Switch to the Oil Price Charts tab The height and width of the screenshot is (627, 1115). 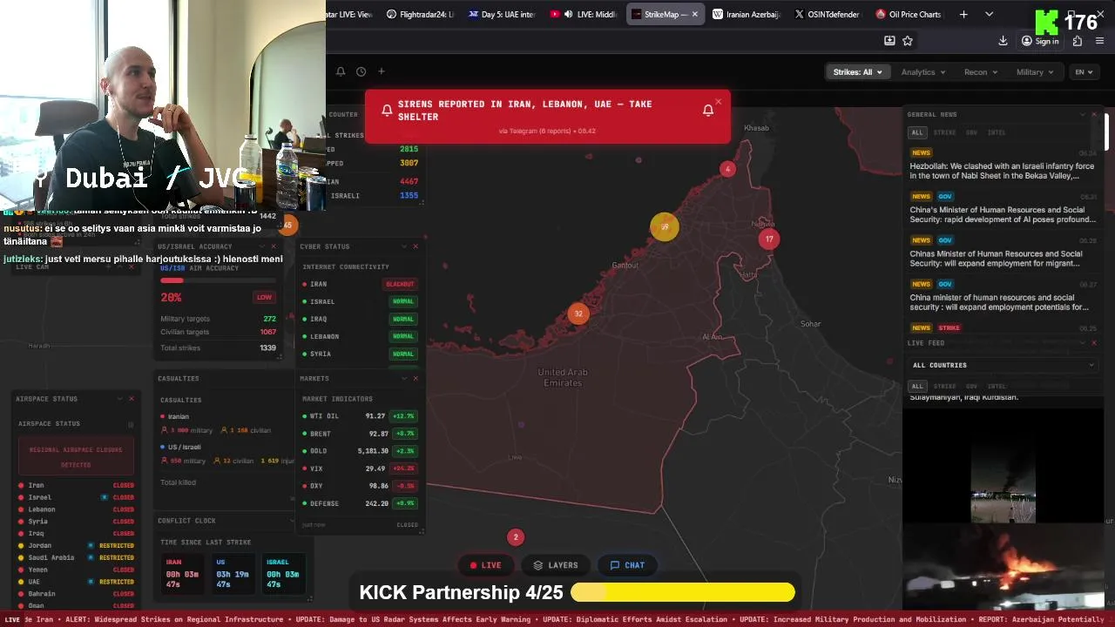909,14
